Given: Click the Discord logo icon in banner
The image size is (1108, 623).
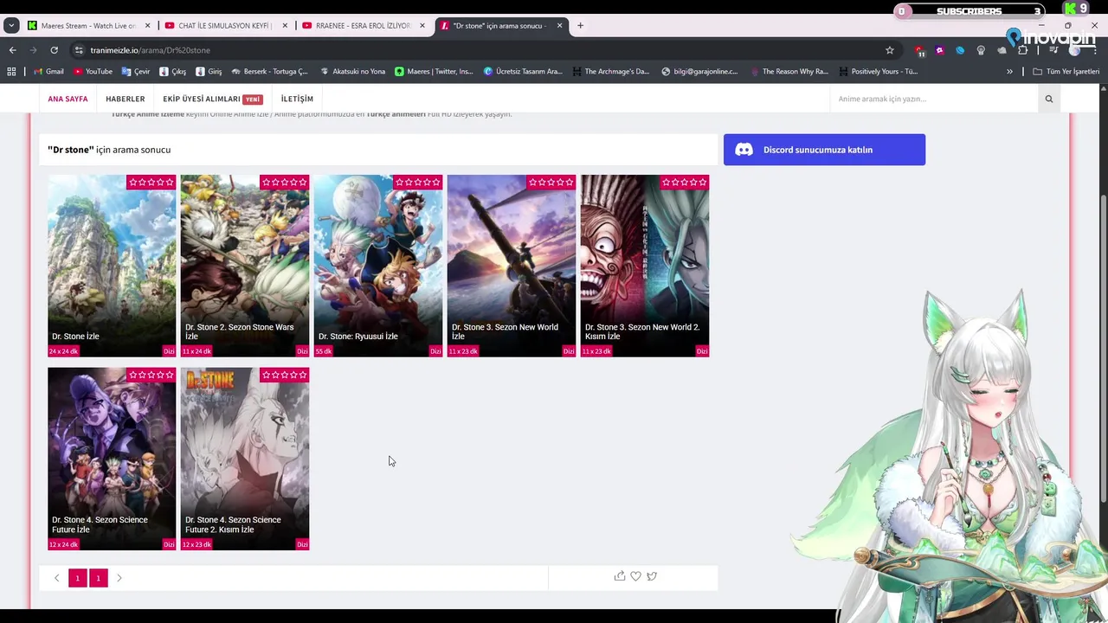Looking at the screenshot, I should [x=744, y=150].
